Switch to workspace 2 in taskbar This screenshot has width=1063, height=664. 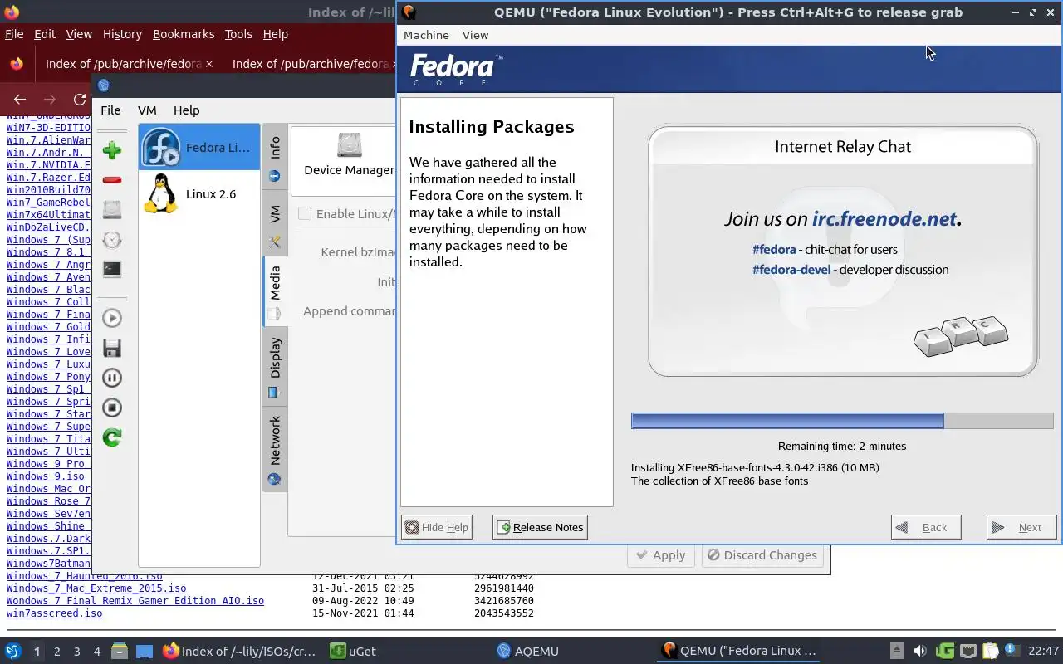coord(56,652)
